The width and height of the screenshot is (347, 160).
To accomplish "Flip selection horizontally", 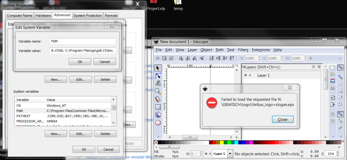I will click(195, 58).
